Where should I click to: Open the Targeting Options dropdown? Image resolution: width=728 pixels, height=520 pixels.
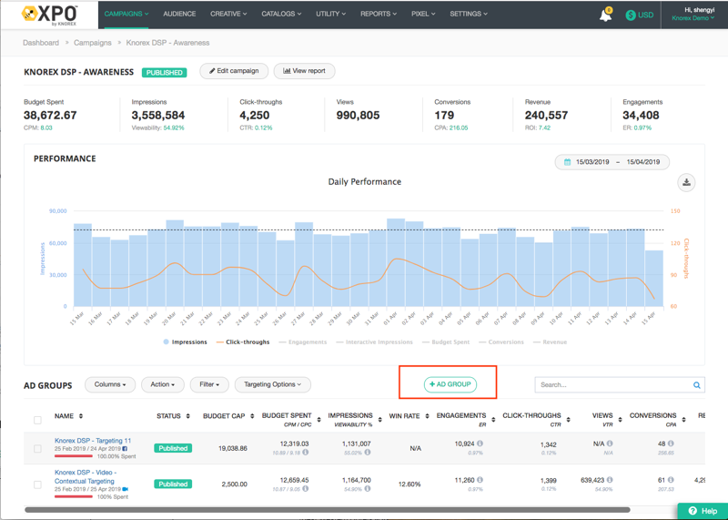(273, 384)
